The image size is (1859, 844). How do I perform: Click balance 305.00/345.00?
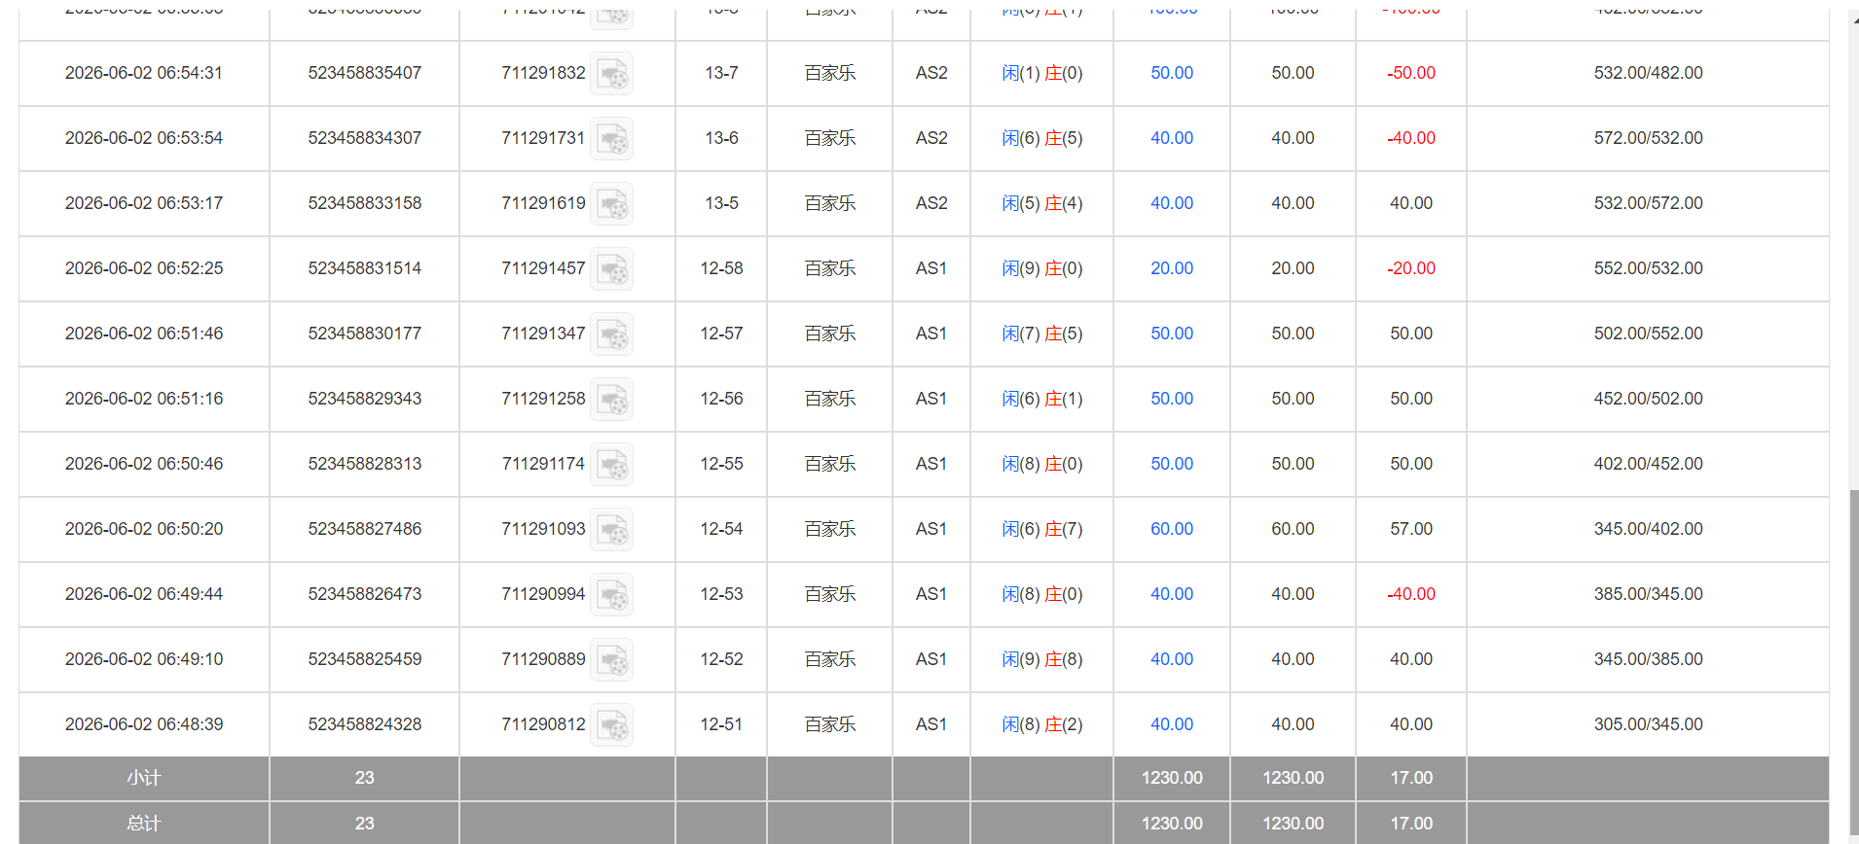[x=1649, y=724]
